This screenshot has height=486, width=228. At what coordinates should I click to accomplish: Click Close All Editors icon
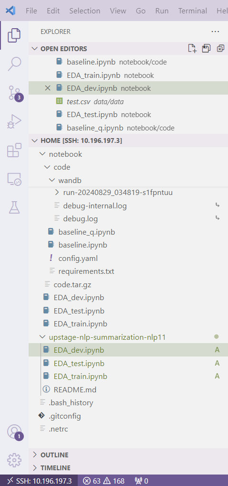coord(220,48)
